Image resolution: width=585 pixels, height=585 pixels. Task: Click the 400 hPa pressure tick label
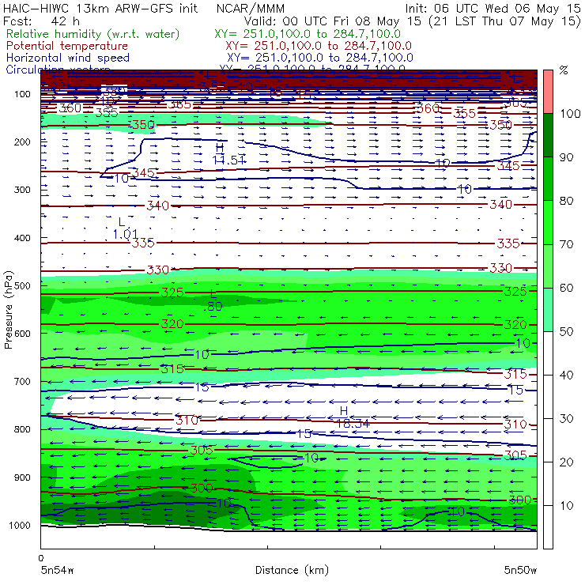pyautogui.click(x=22, y=238)
